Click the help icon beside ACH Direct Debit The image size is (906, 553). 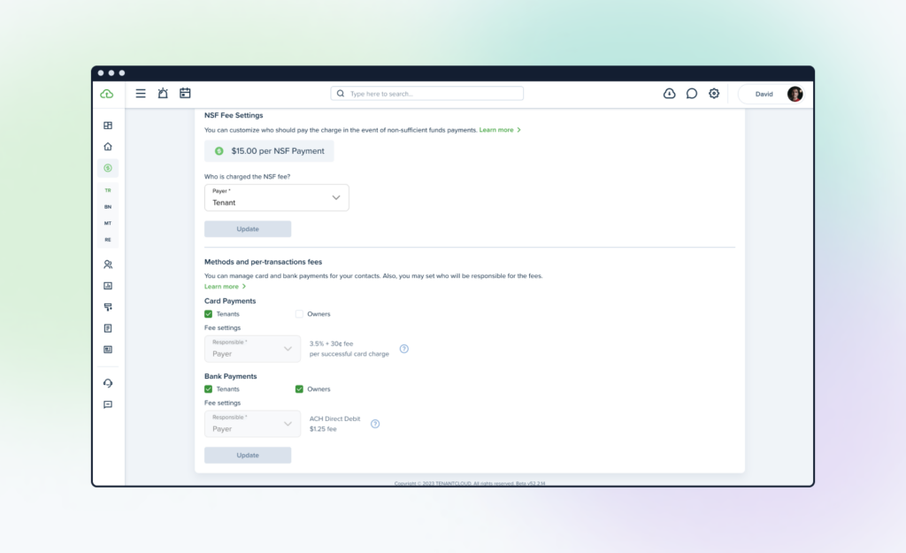tap(375, 424)
